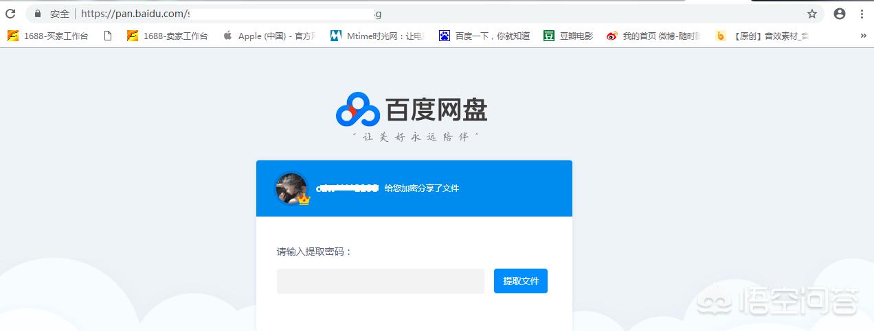Click the blank page bookmark icon
Viewport: 874px width, 331px height.
(108, 36)
